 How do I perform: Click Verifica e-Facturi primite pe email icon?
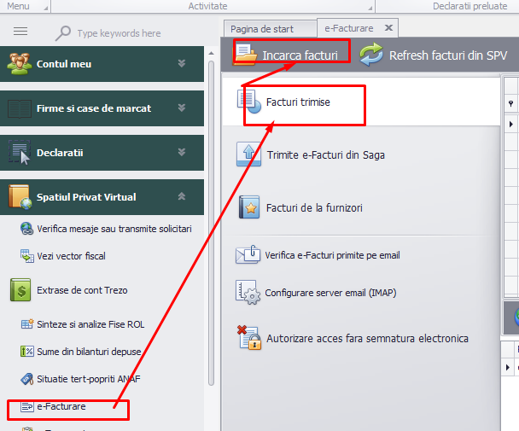click(x=248, y=254)
